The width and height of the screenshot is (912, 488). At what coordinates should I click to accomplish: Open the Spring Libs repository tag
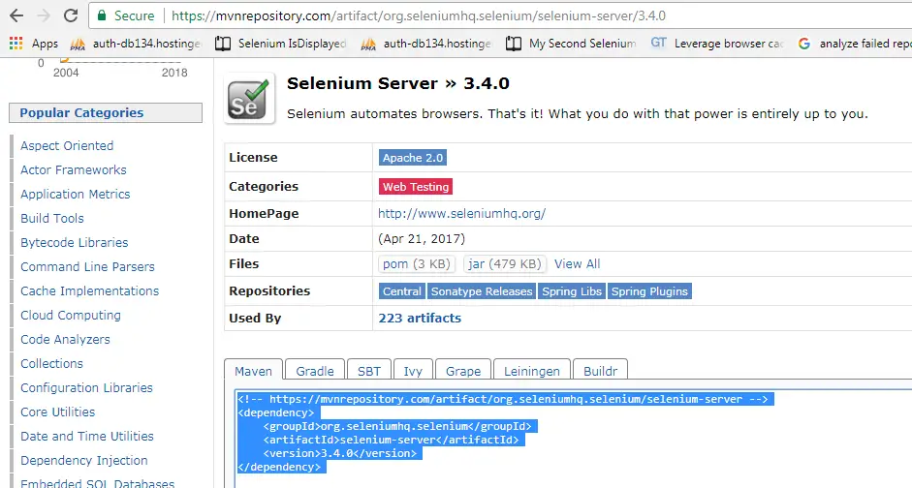point(572,291)
